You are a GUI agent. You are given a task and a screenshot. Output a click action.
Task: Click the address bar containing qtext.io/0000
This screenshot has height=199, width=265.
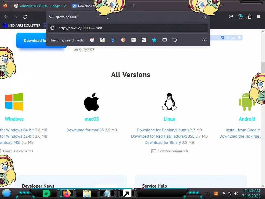click(x=128, y=17)
